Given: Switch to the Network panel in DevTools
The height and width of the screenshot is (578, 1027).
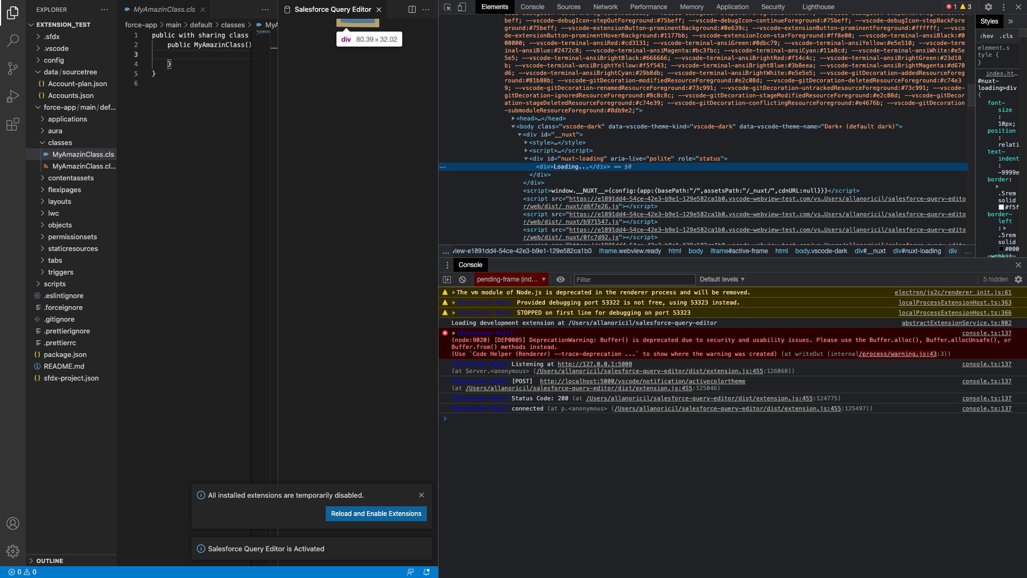Looking at the screenshot, I should point(605,6).
